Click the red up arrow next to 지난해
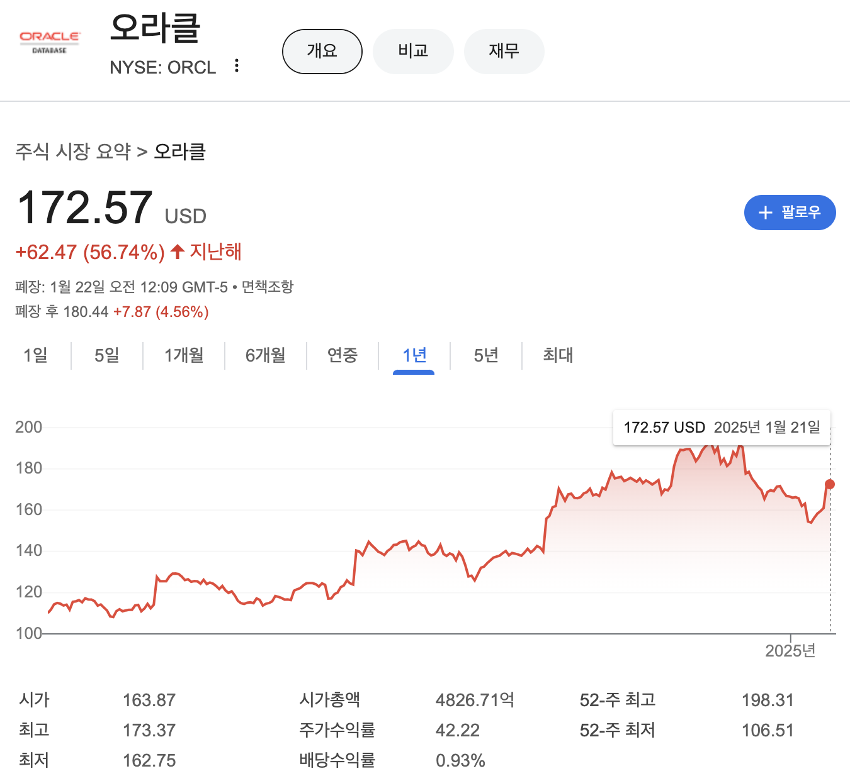This screenshot has height=776, width=850. [178, 252]
